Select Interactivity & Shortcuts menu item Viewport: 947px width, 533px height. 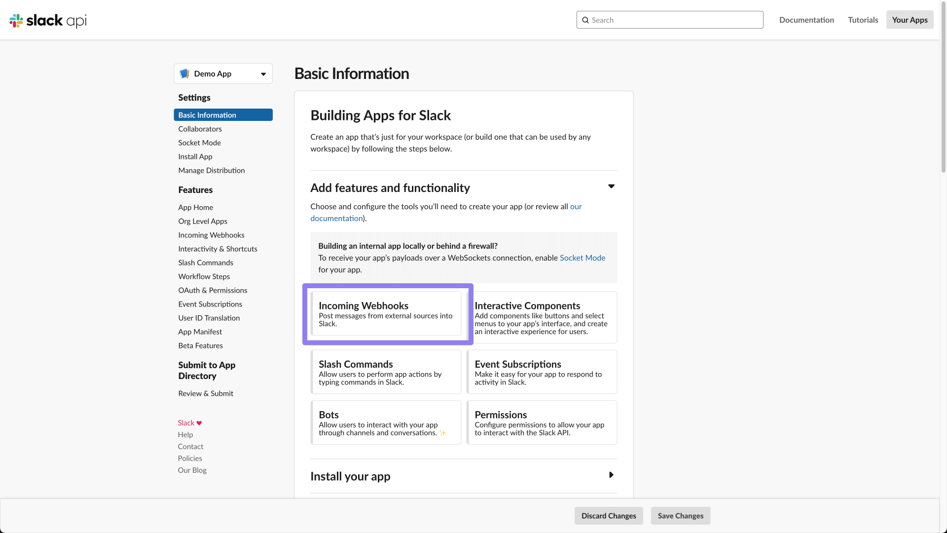[x=217, y=248]
